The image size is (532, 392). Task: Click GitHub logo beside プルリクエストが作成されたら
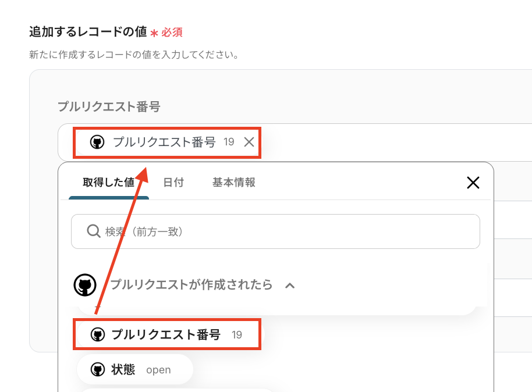click(85, 285)
